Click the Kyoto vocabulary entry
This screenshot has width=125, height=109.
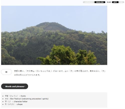point(15,96)
